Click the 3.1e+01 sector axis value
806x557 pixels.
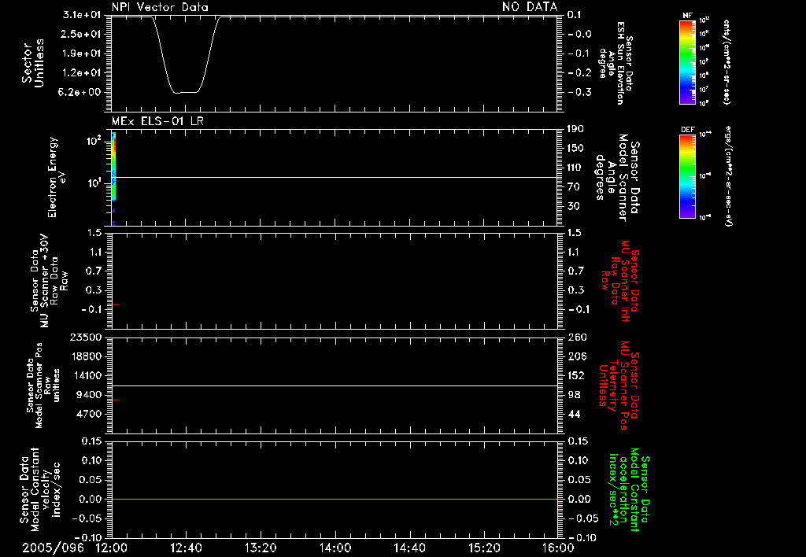coord(82,15)
